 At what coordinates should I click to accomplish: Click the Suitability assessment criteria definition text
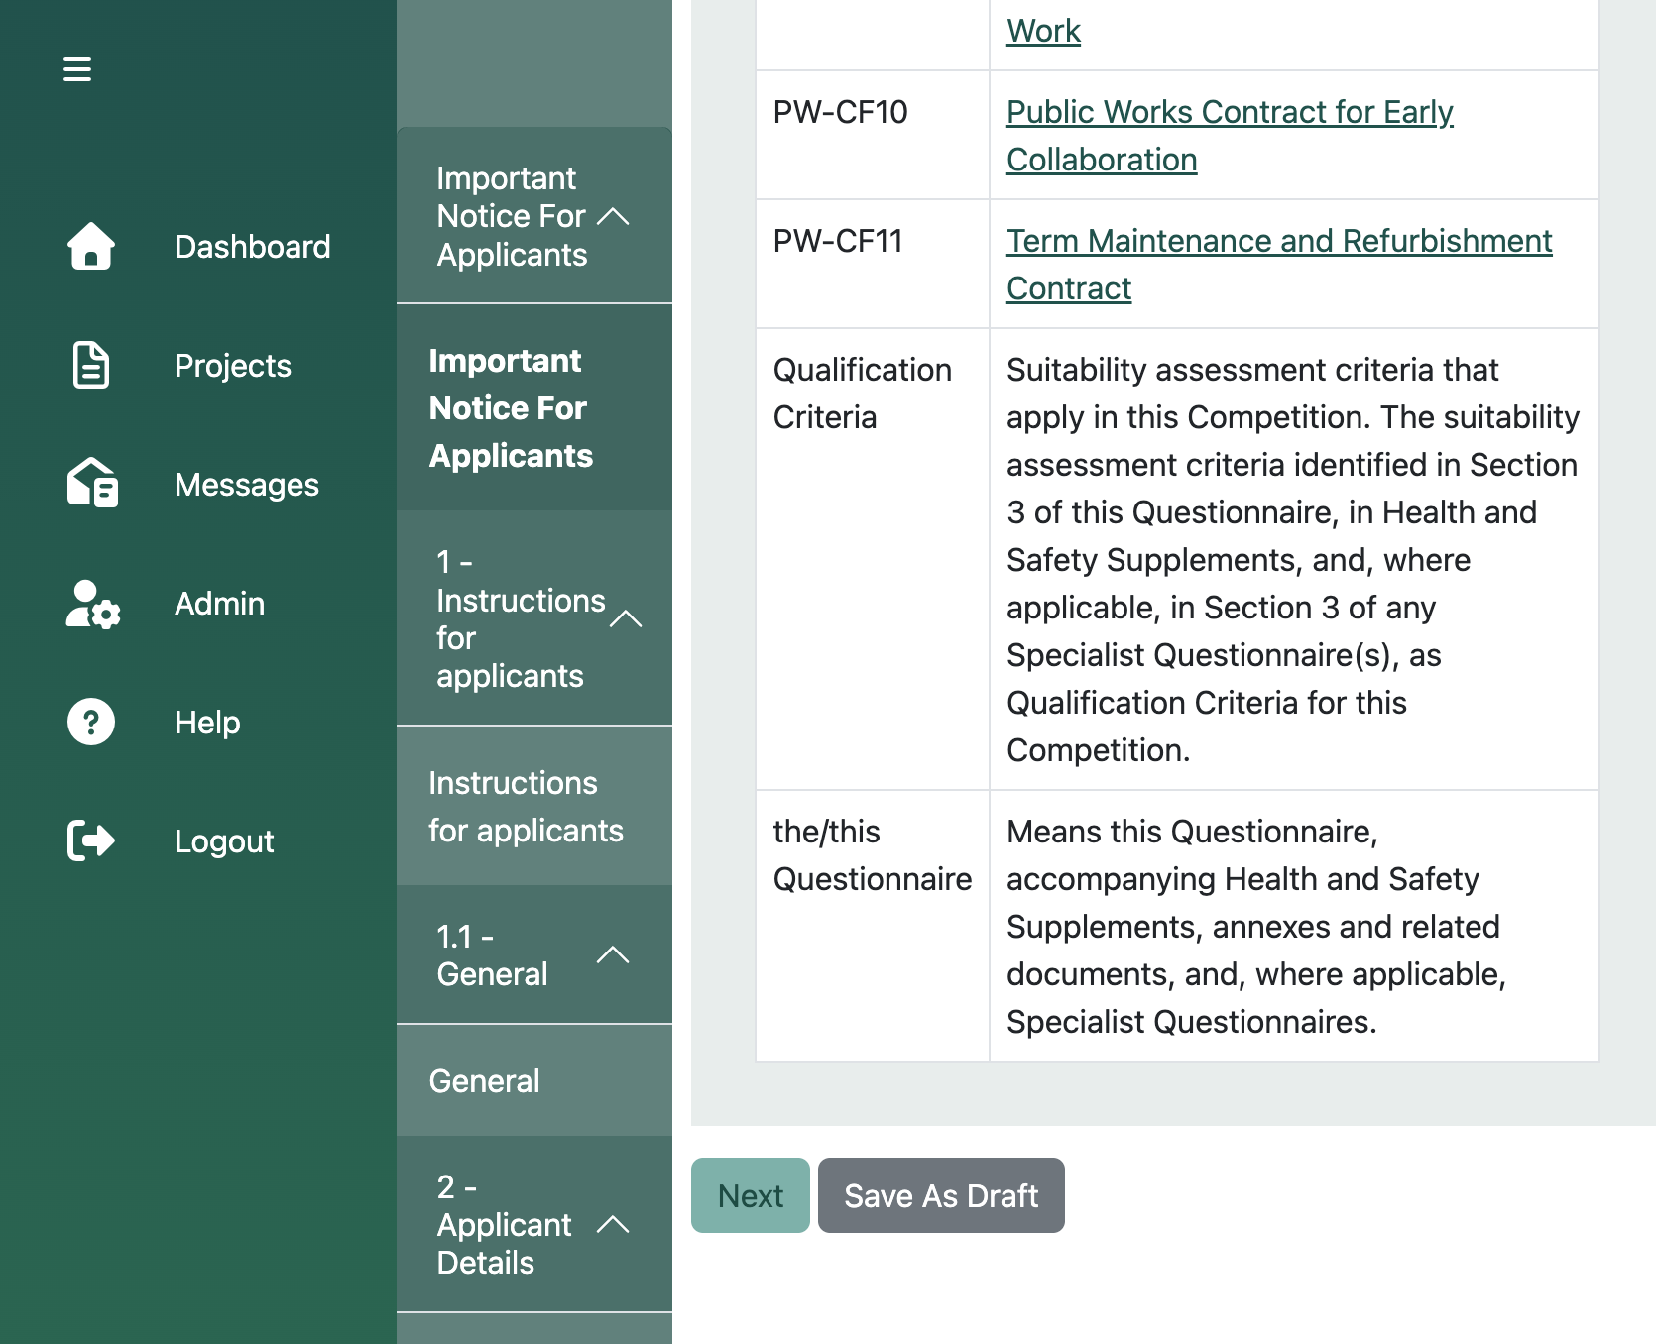1293,560
